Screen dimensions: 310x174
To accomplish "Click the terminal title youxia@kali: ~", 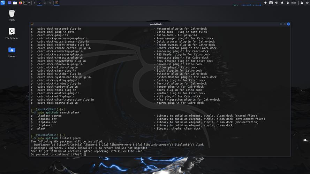I will 156,24.
